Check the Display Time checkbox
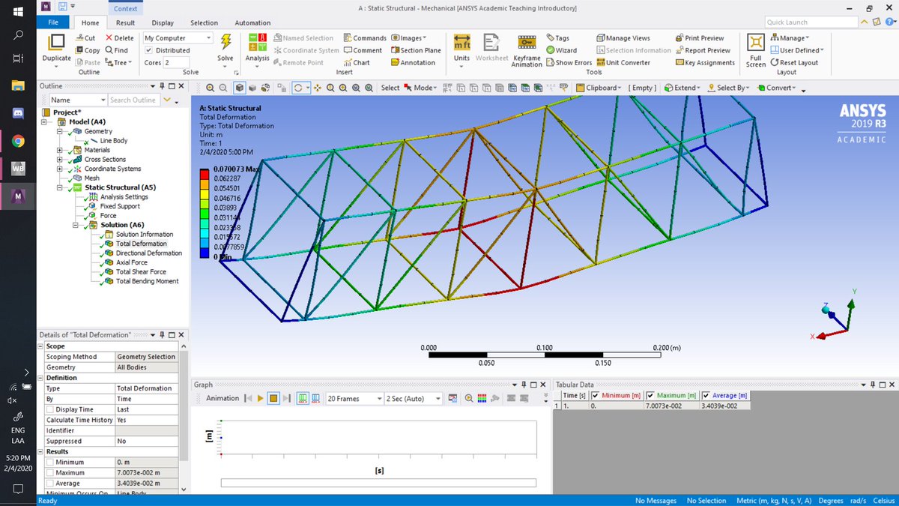The image size is (899, 506). 49,410
